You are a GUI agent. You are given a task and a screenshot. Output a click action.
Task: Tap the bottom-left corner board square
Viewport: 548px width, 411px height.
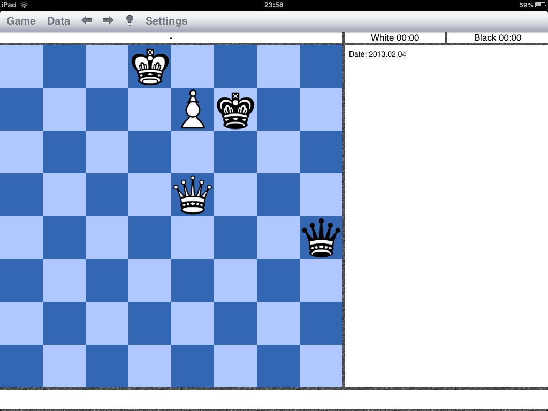(x=21, y=366)
